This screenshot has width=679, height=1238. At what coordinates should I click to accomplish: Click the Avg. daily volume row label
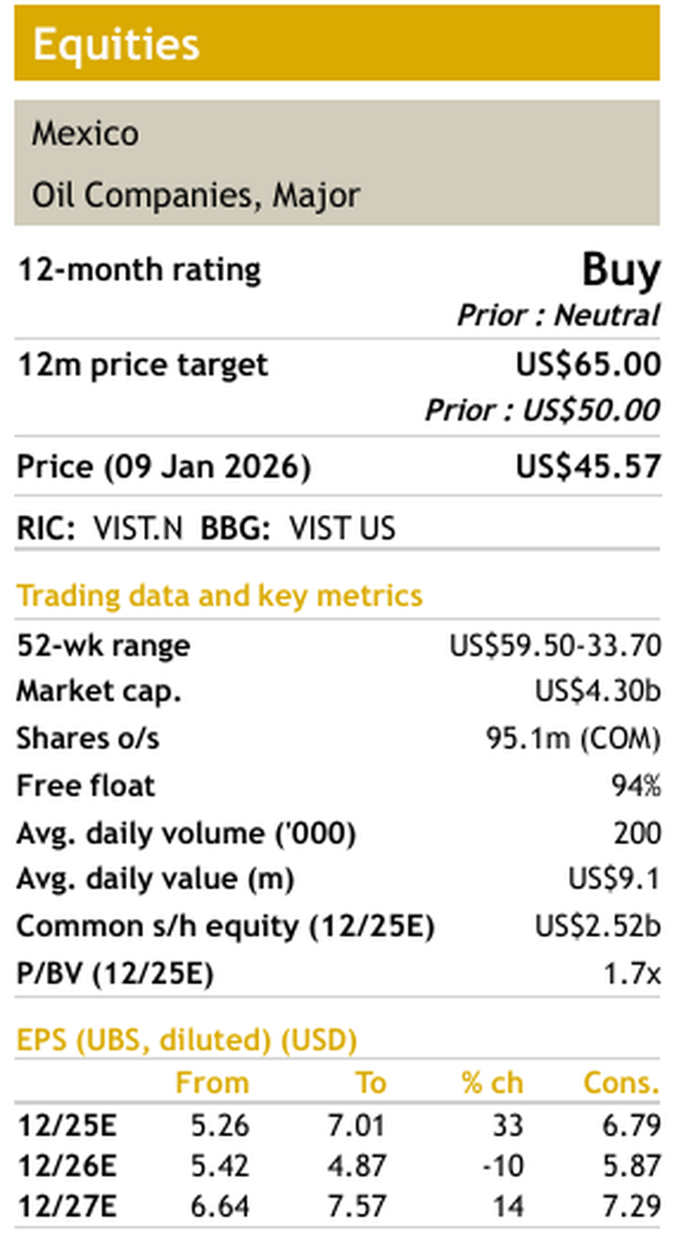(186, 834)
